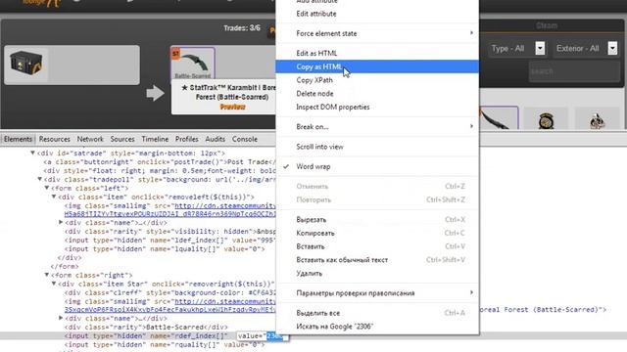This screenshot has height=352, width=627.
Task: Choose Copy XPath menu entry
Action: click(x=377, y=80)
